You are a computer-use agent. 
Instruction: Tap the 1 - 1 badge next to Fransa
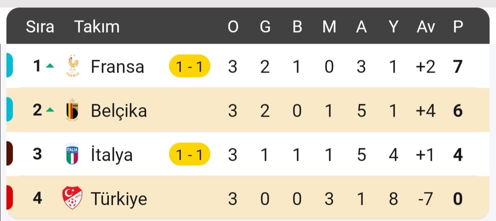(190, 66)
